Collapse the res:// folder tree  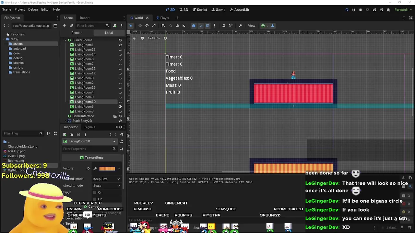(x=4, y=39)
